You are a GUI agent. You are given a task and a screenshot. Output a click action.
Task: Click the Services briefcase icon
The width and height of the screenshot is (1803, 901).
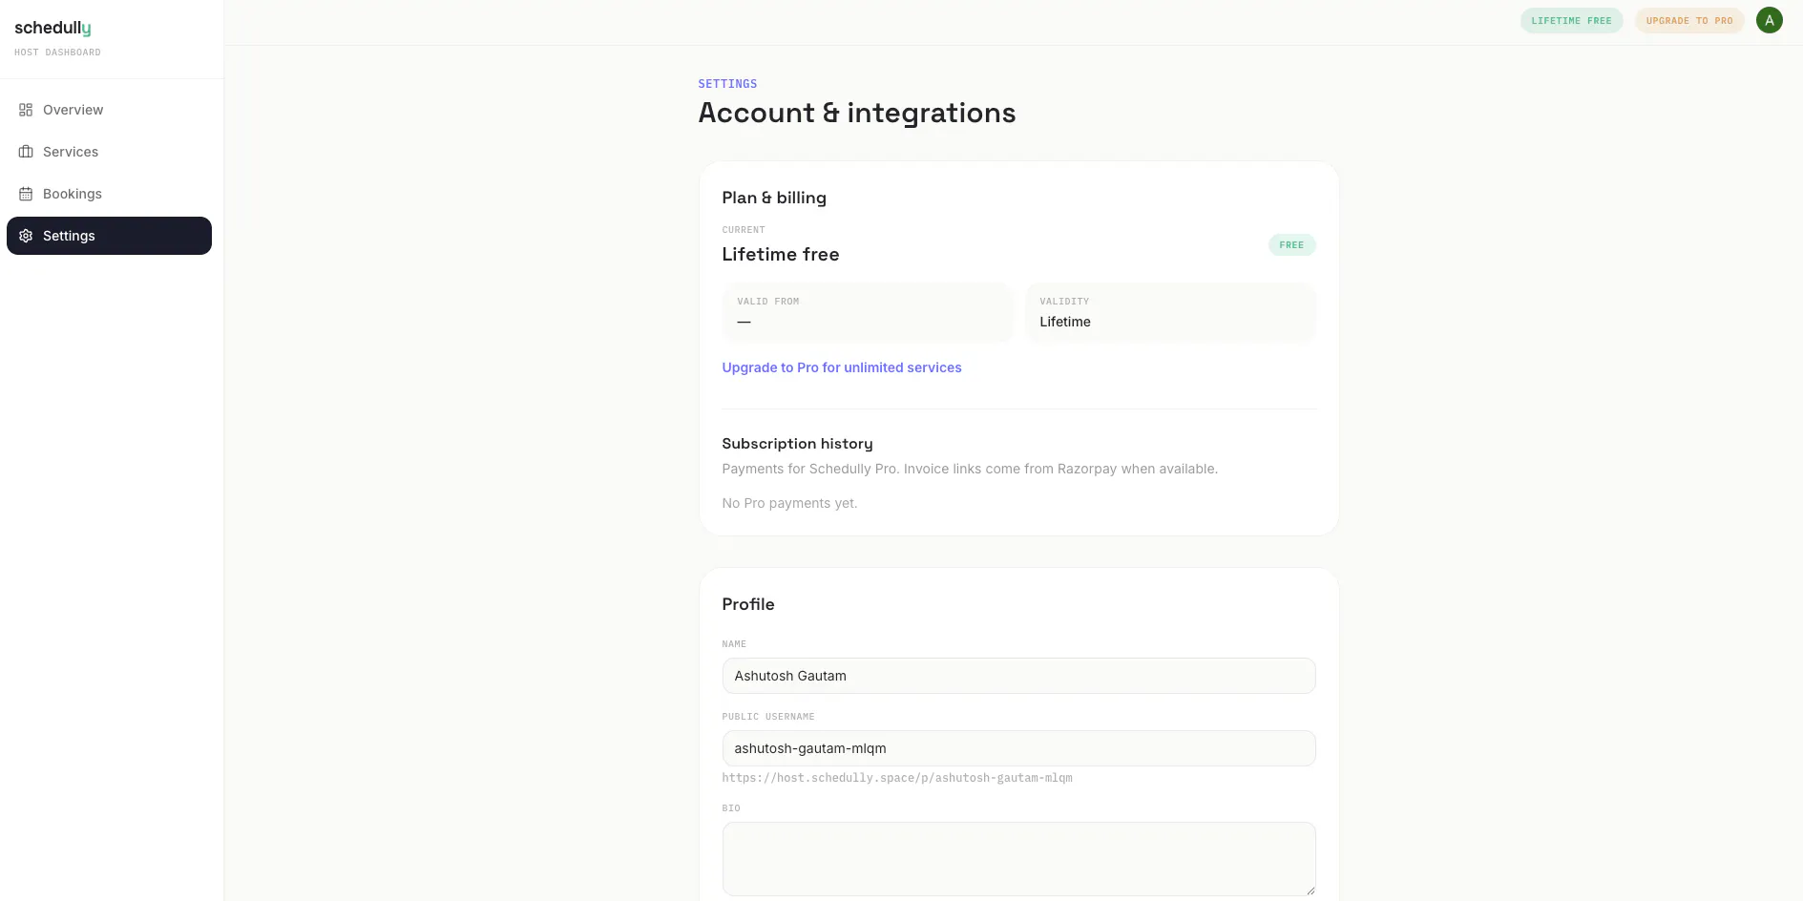26,152
